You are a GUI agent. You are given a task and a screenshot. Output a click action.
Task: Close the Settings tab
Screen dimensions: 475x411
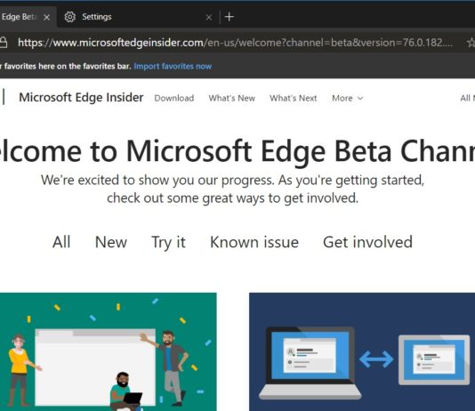point(209,17)
